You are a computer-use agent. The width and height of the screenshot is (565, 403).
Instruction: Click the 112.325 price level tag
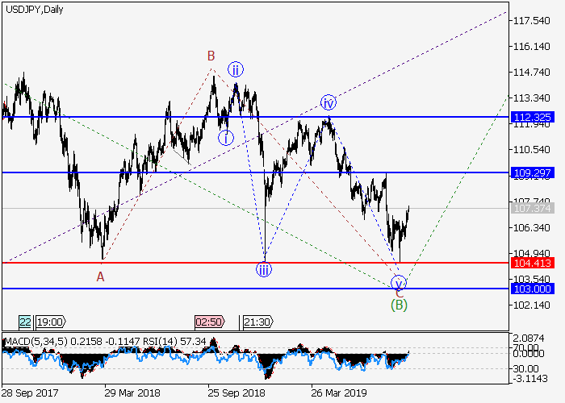coord(530,117)
